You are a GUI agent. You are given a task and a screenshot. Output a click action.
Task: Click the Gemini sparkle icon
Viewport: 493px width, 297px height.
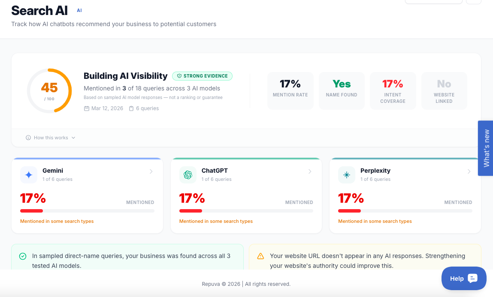coord(29,175)
